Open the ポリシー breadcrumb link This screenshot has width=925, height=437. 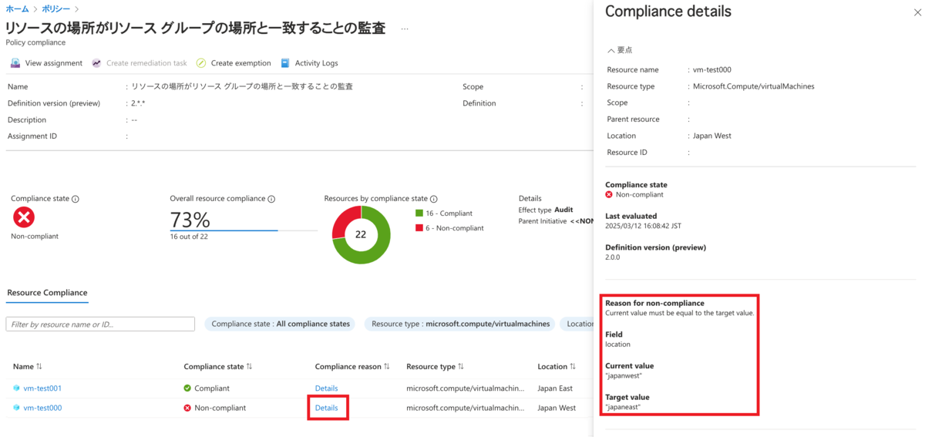coord(55,8)
